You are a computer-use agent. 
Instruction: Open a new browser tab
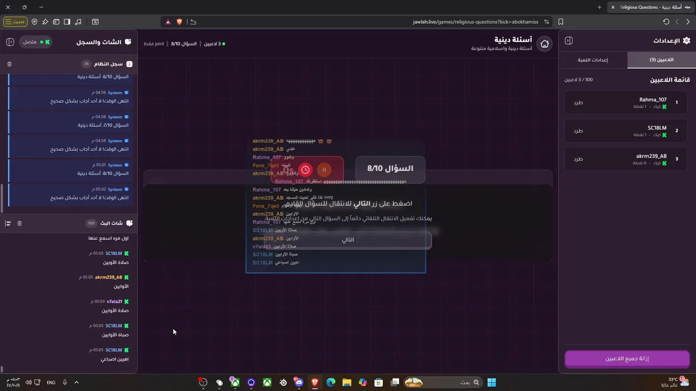[599, 7]
